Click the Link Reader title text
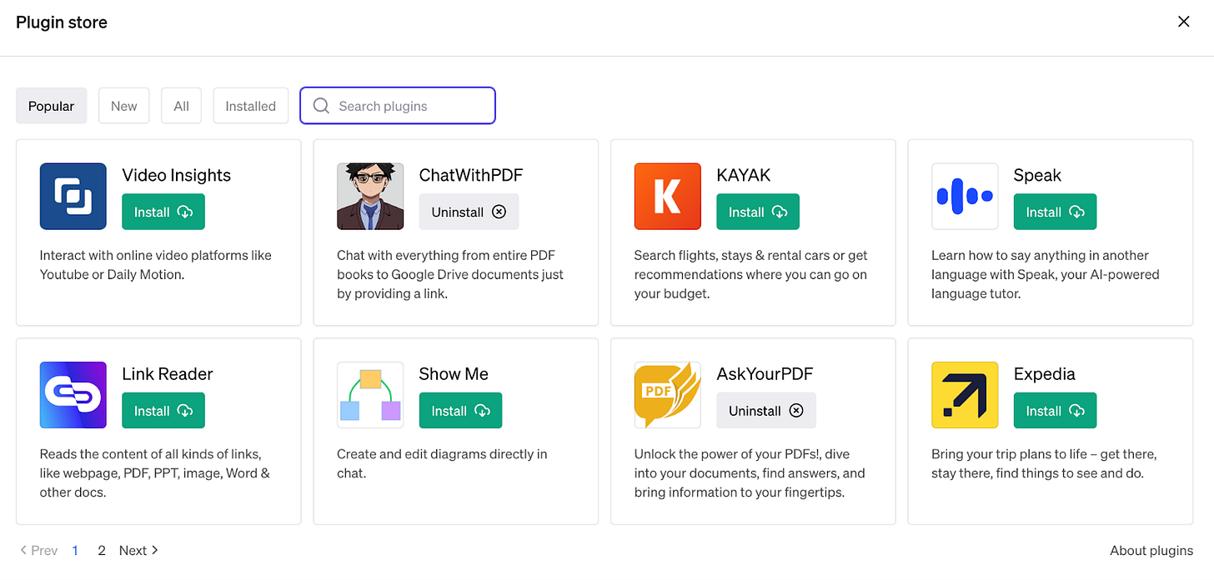Viewport: 1214px width, 580px height. tap(168, 374)
